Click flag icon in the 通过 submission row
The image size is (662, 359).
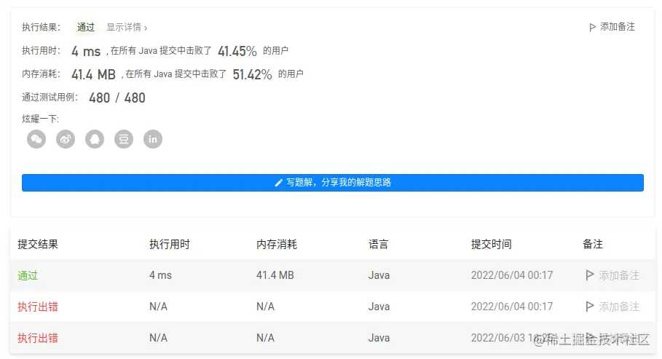[590, 275]
